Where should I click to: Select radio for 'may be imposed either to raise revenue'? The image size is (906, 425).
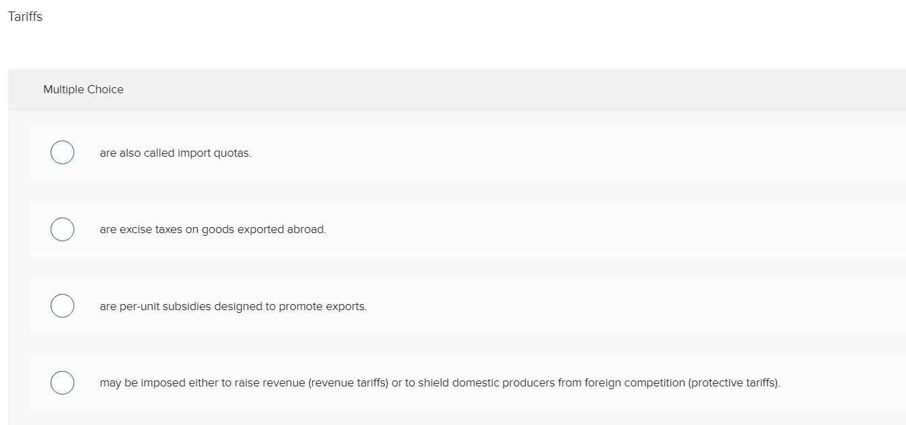pos(62,383)
